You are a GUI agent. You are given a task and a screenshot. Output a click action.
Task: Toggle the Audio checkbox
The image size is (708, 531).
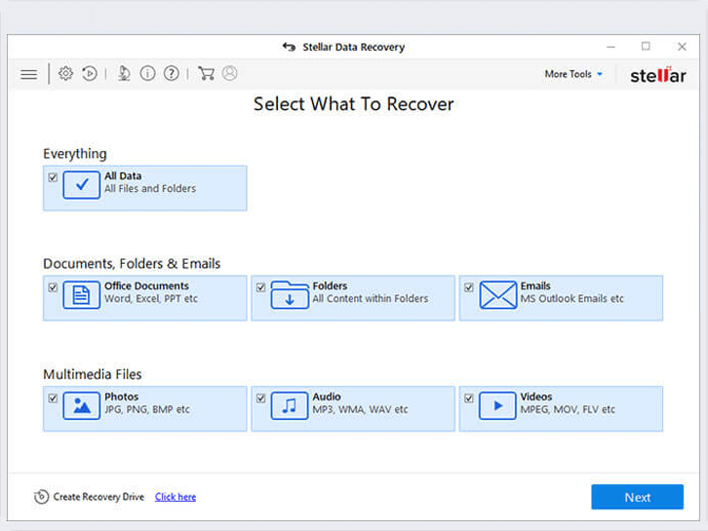[261, 398]
